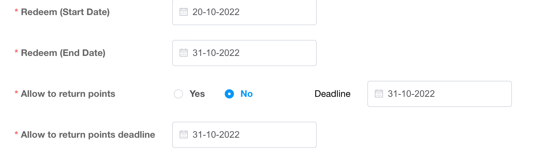Click calendar icon in Redeem Start Date field
The height and width of the screenshot is (157, 552).
click(x=183, y=12)
